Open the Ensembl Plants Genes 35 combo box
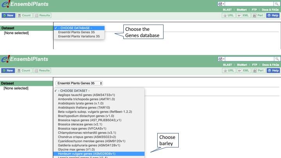Viewport: 281px width, 158px height. pyautogui.click(x=79, y=83)
